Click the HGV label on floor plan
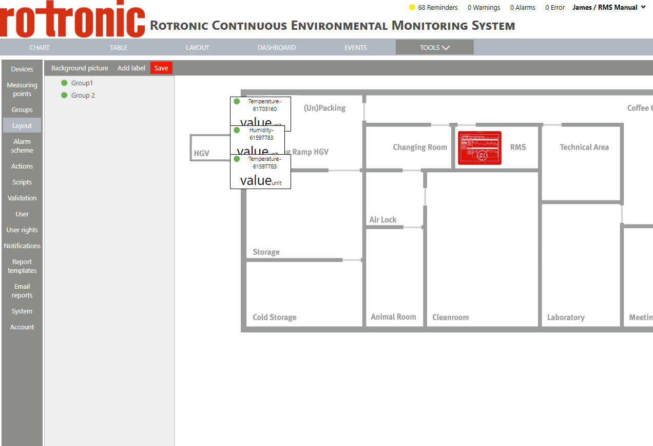Image resolution: width=653 pixels, height=446 pixels. pos(202,153)
